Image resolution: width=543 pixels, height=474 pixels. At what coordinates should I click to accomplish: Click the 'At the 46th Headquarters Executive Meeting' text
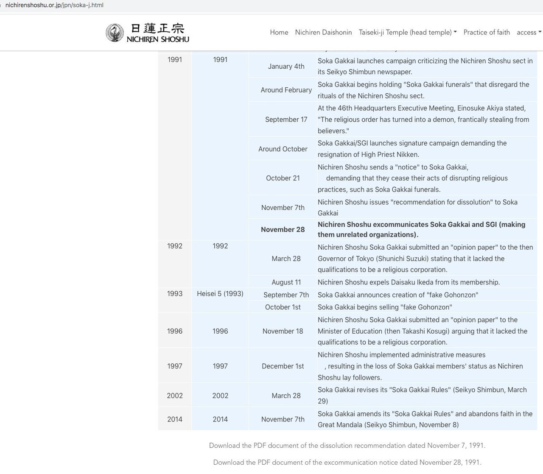423,120
